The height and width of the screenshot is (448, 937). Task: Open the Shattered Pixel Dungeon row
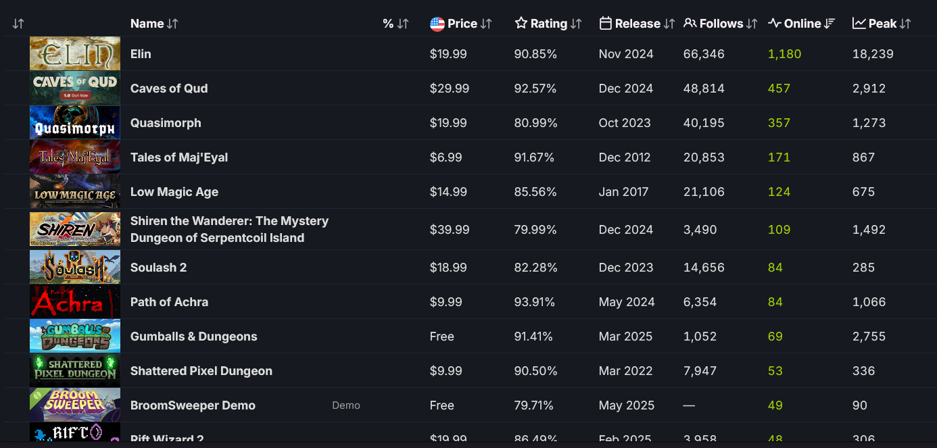(x=201, y=371)
